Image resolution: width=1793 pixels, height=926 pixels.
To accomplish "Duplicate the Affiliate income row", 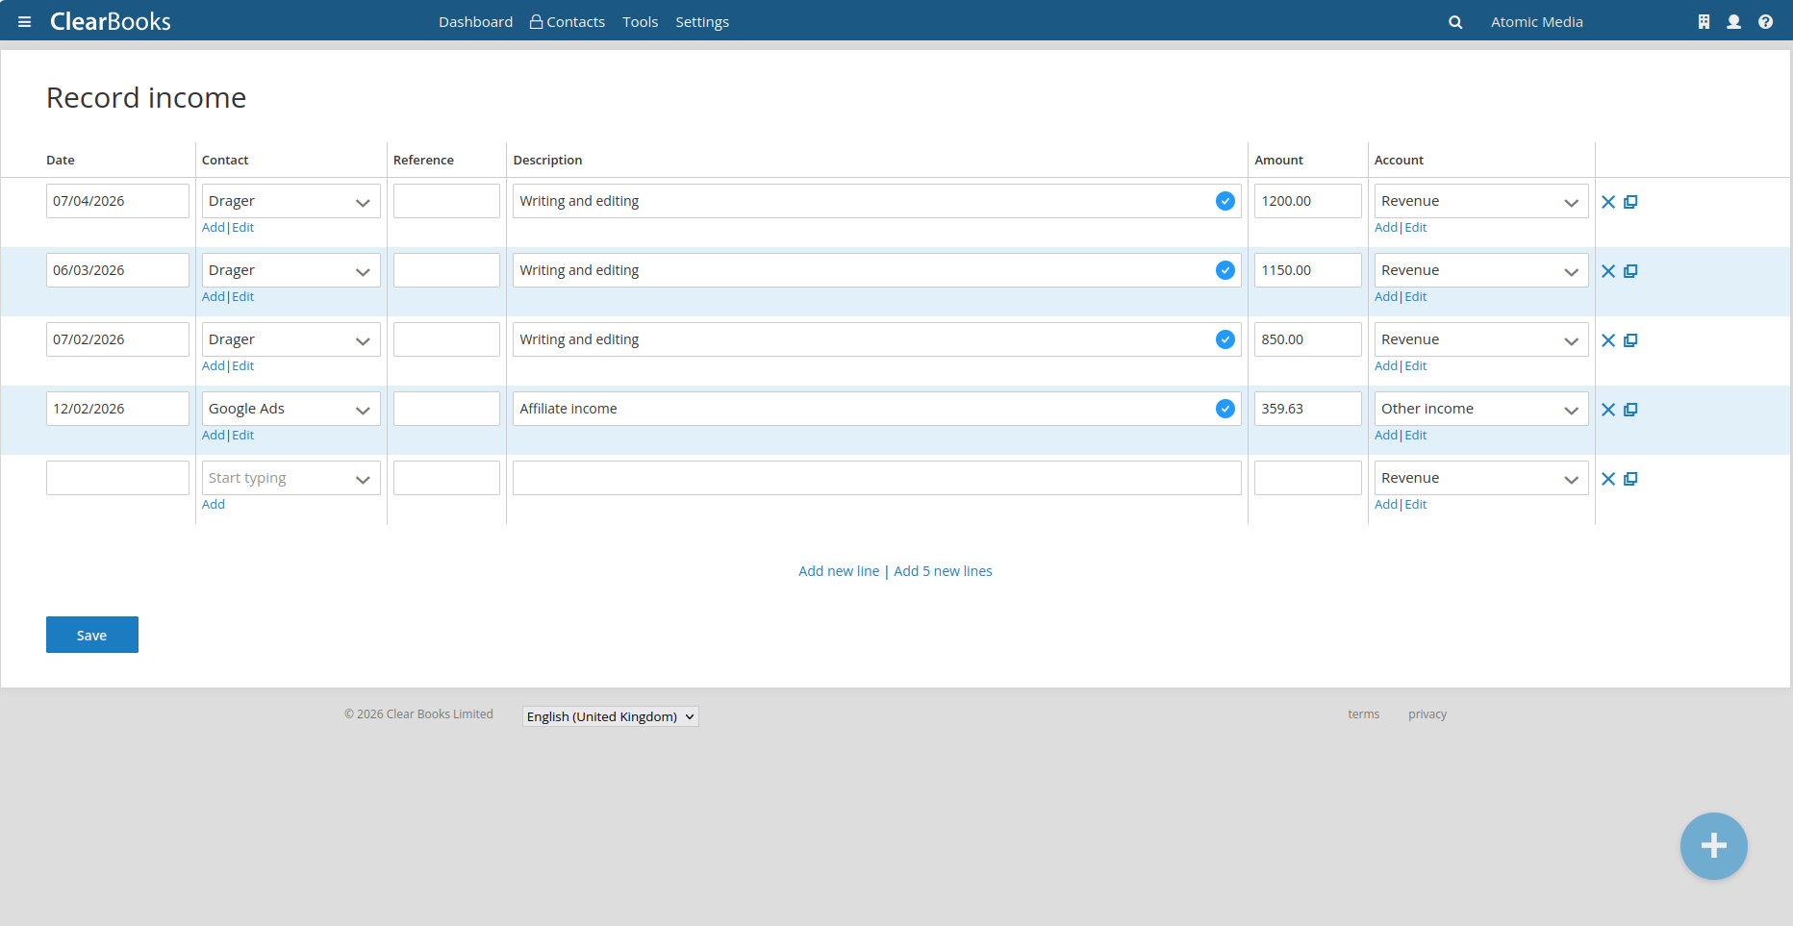I will [x=1630, y=410].
